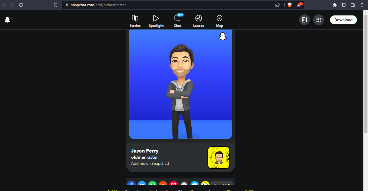Open the Spotlight tab

coord(156,21)
